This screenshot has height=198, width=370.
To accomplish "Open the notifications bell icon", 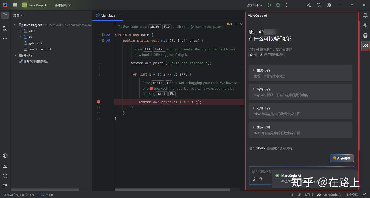I will (x=365, y=15).
